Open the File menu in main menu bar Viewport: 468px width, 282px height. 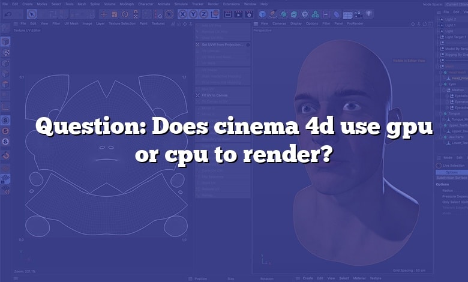point(5,4)
